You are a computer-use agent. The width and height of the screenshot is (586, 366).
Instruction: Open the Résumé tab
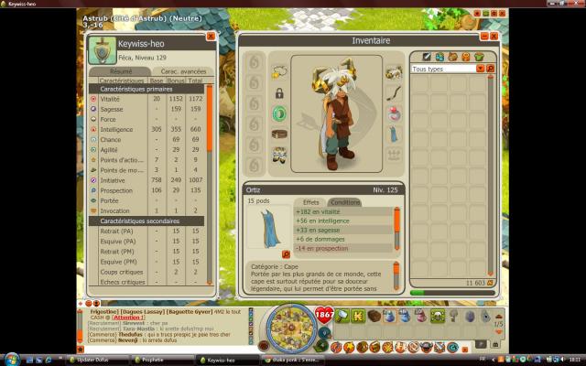click(x=120, y=71)
